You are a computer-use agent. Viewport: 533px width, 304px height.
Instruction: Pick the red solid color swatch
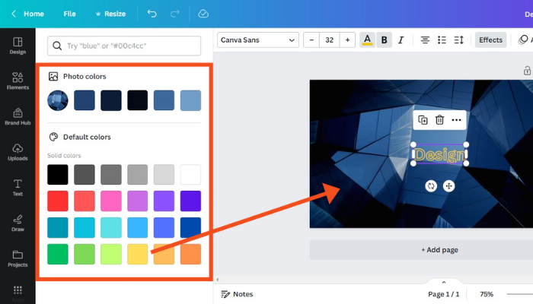tap(58, 201)
